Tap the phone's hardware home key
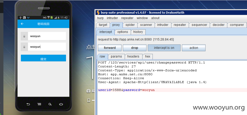 (x=61, y=104)
